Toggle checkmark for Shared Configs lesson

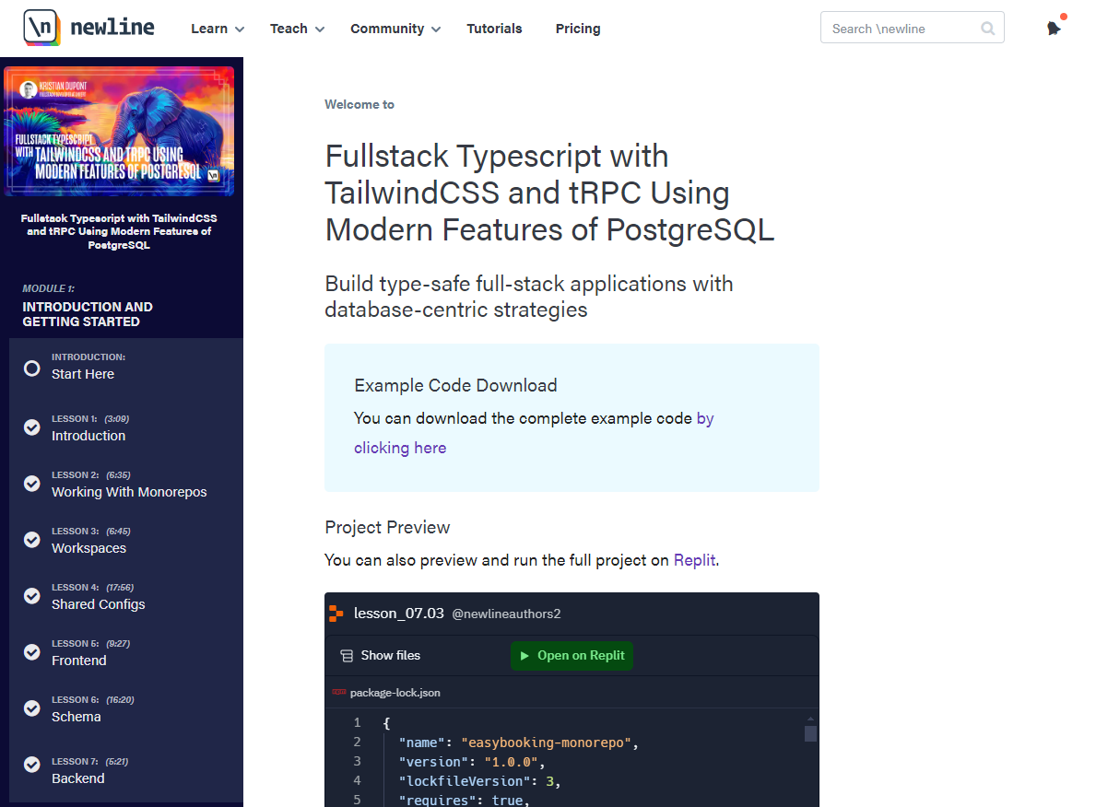click(x=32, y=595)
